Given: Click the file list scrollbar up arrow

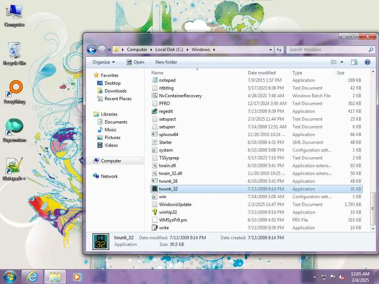Looking at the screenshot, I should 373,72.
